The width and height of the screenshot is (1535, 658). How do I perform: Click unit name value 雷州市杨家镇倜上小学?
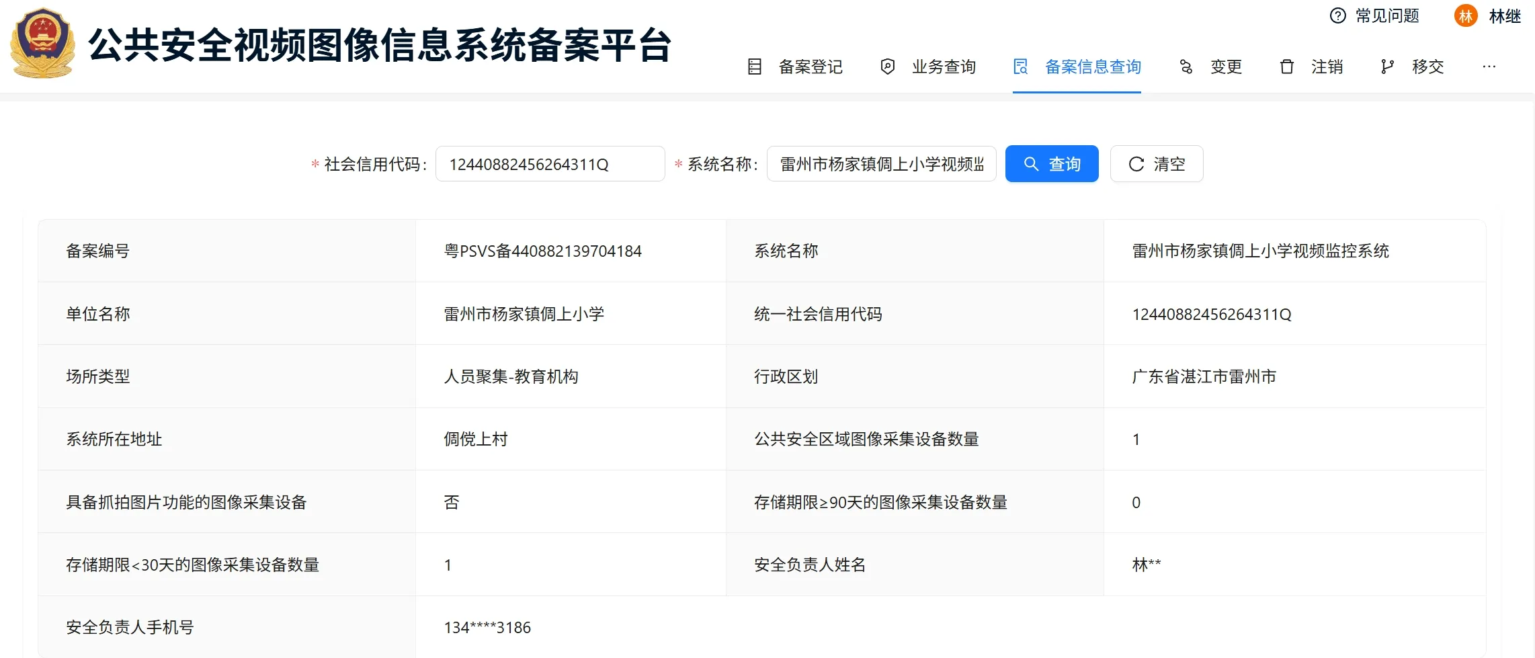click(524, 314)
